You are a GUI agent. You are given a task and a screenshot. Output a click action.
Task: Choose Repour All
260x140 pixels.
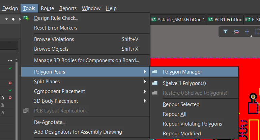[x=194, y=114]
